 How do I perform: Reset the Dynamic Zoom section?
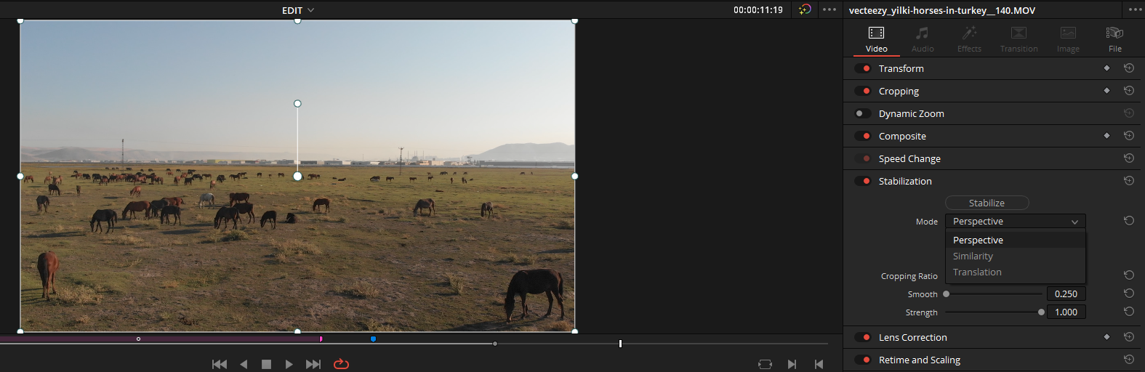click(x=1129, y=113)
